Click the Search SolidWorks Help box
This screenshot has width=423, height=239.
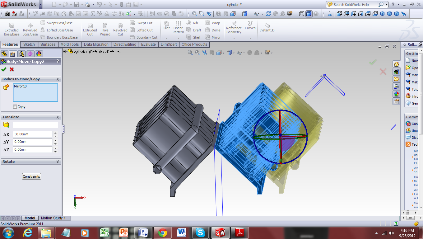click(357, 4)
